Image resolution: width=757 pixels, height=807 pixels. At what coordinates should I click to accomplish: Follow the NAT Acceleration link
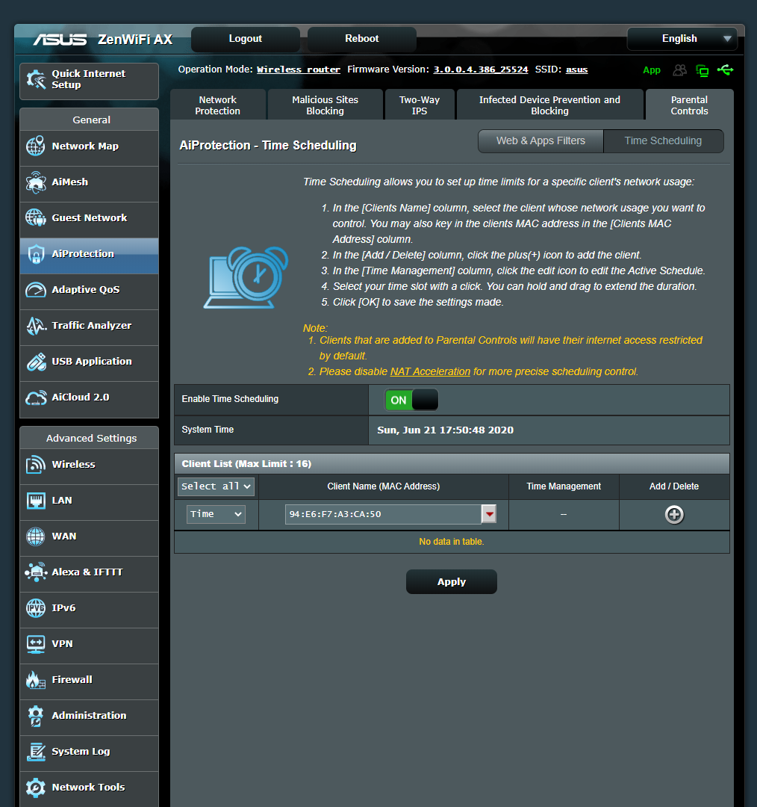[431, 371]
